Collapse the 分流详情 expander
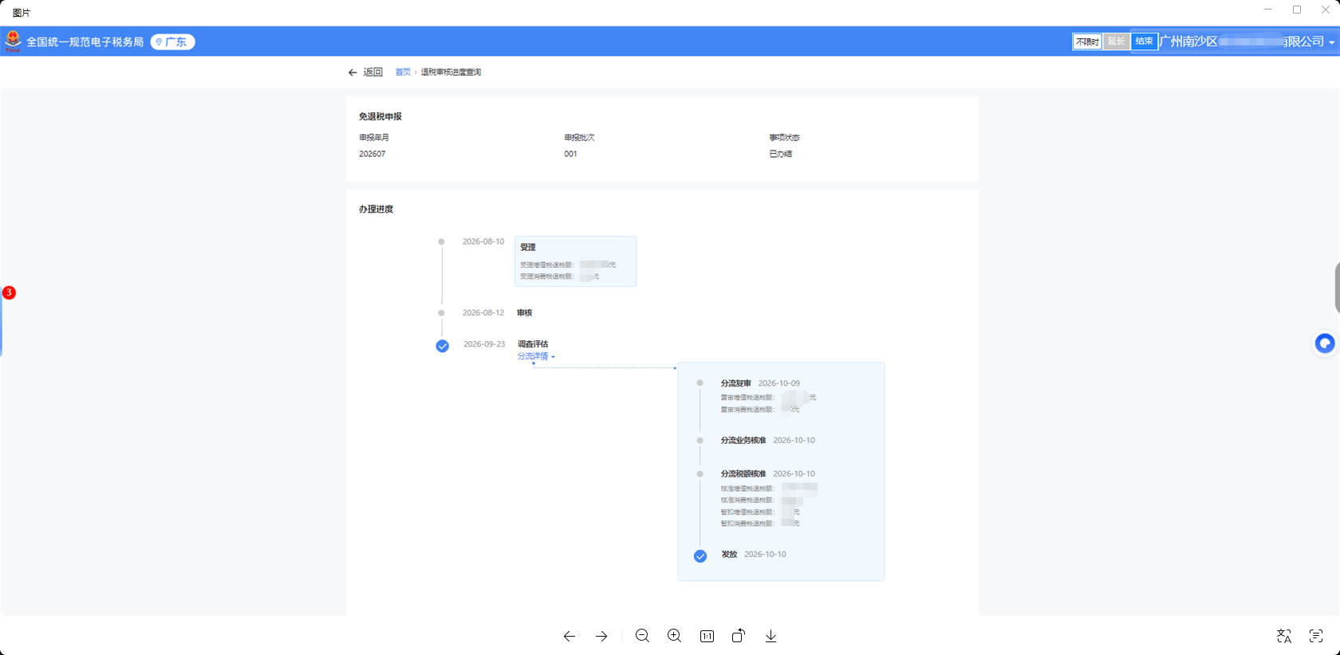The width and height of the screenshot is (1340, 655). click(536, 356)
